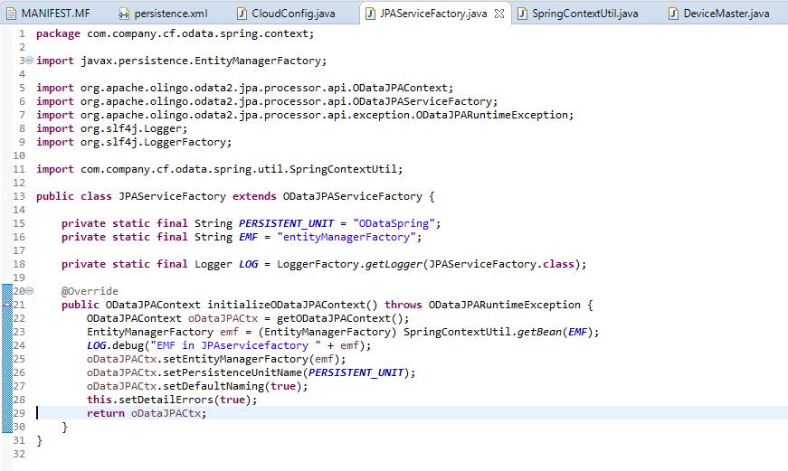Click line number 13 in gutter
Viewport: 788px width, 471px height.
[19, 196]
